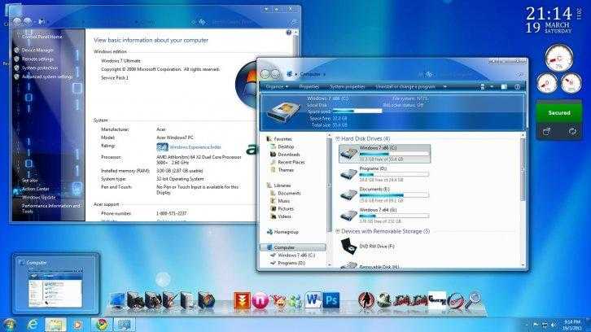Select Pictures library
Image resolution: width=591 pixels, height=332 pixels.
coord(286,209)
